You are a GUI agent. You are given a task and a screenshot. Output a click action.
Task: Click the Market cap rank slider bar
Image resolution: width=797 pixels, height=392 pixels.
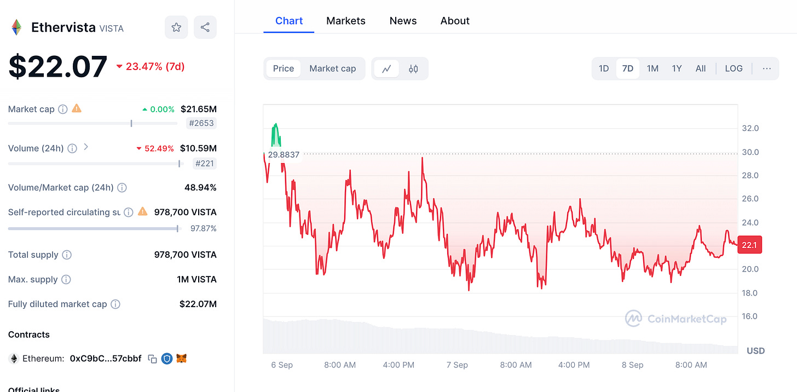coord(93,124)
